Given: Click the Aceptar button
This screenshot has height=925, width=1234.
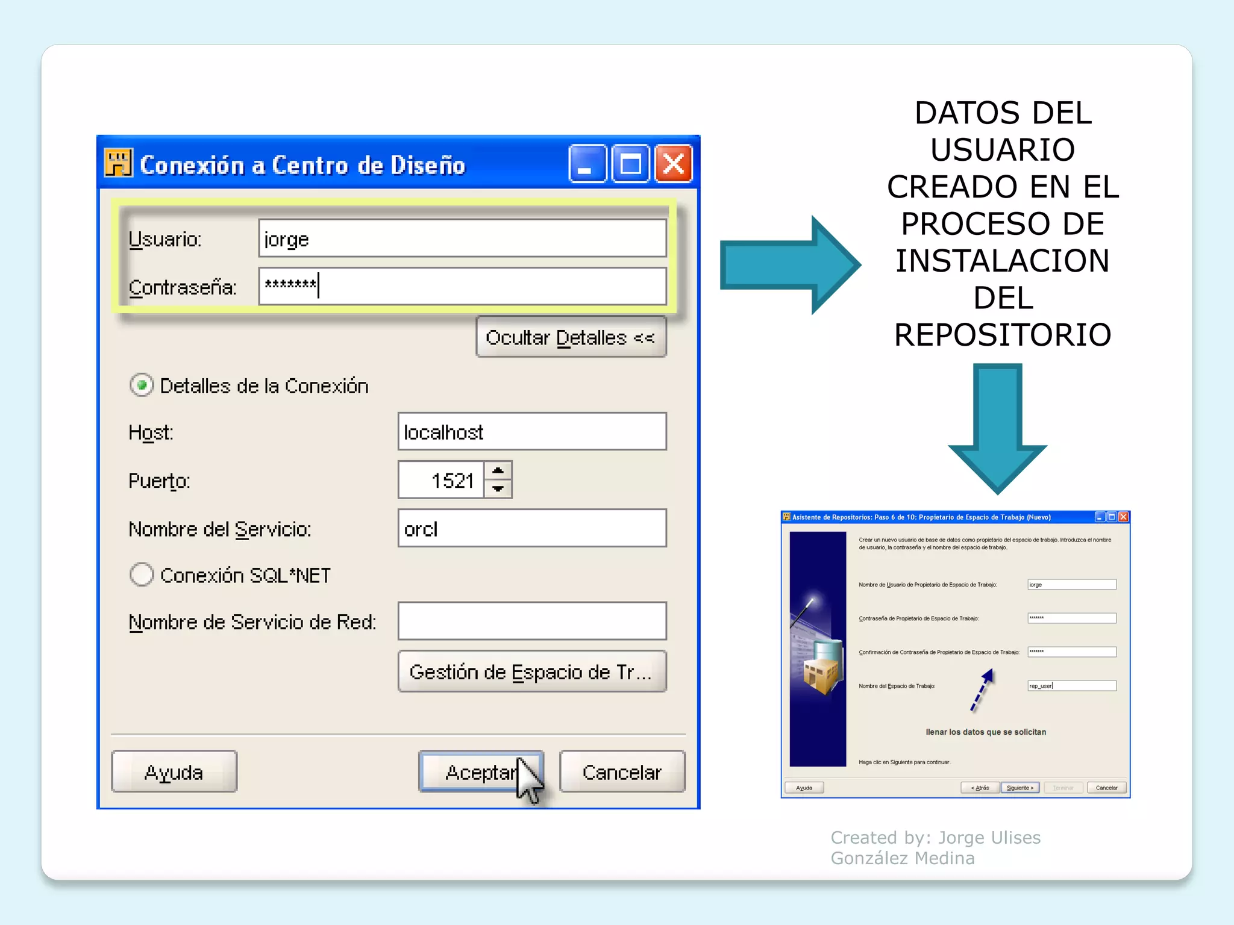Looking at the screenshot, I should click(x=481, y=771).
